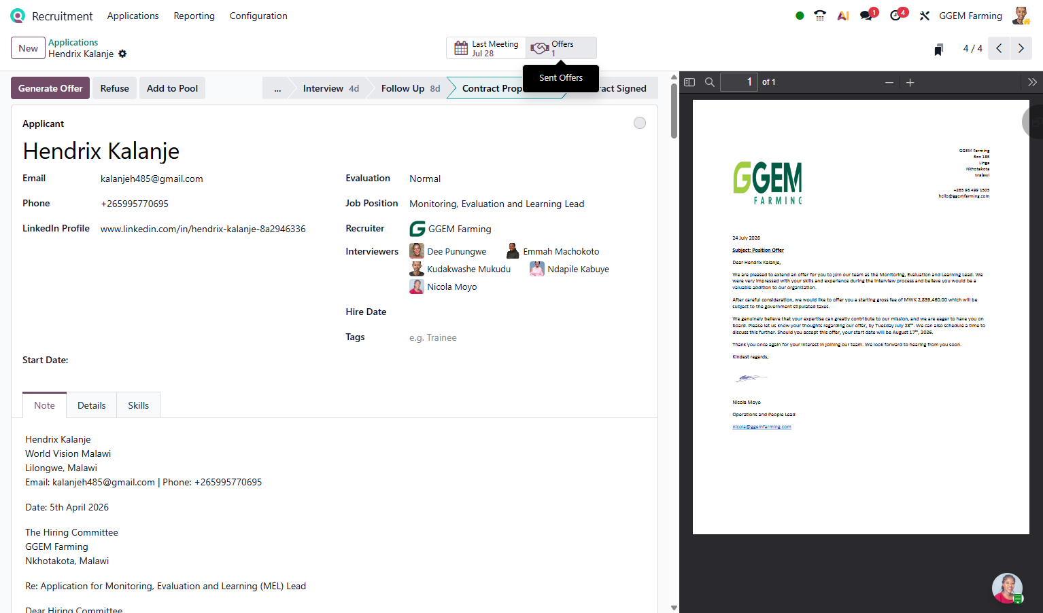This screenshot has height=613, width=1043.
Task: Switch to the Skills tab
Action: pyautogui.click(x=138, y=405)
